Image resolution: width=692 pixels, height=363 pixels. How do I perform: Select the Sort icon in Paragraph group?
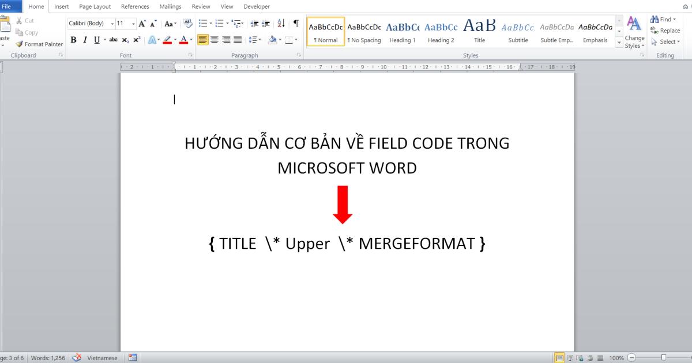[x=280, y=24]
